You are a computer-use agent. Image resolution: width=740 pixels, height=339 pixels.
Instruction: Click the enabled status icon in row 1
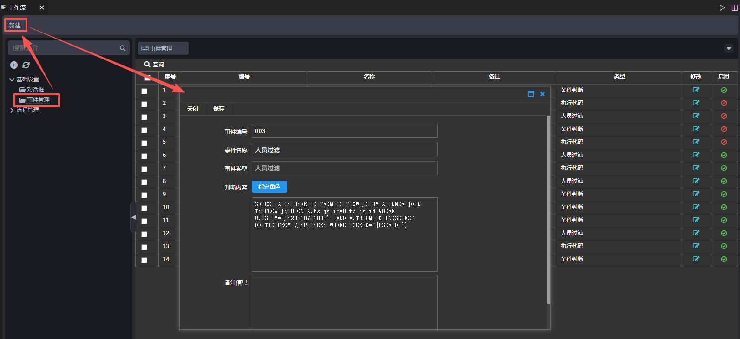coord(724,90)
